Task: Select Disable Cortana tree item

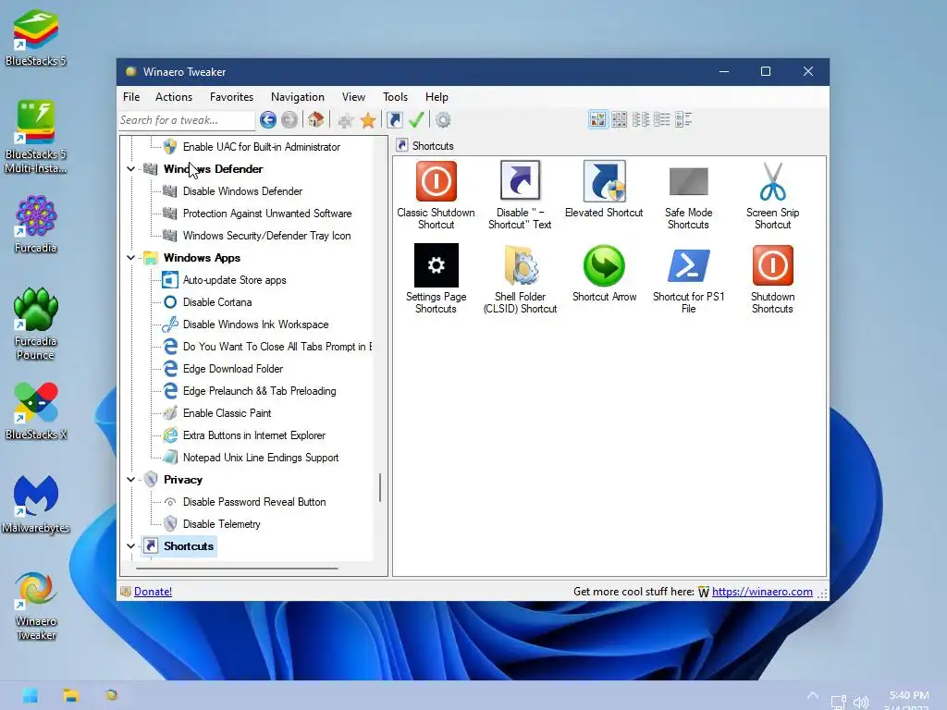Action: click(x=217, y=302)
